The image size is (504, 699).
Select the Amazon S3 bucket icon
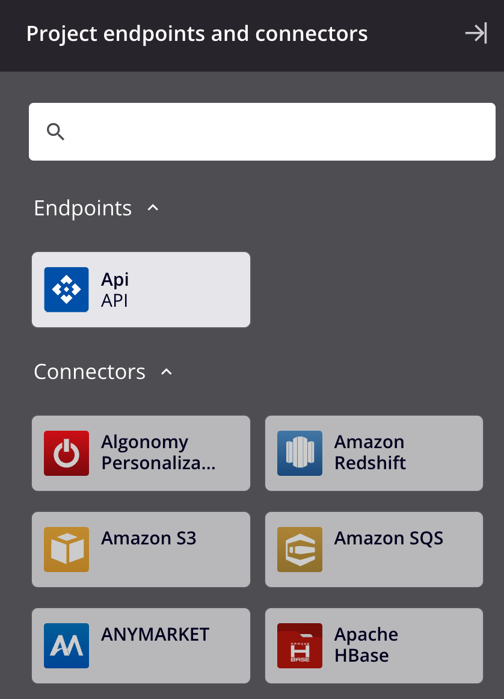coord(66,549)
